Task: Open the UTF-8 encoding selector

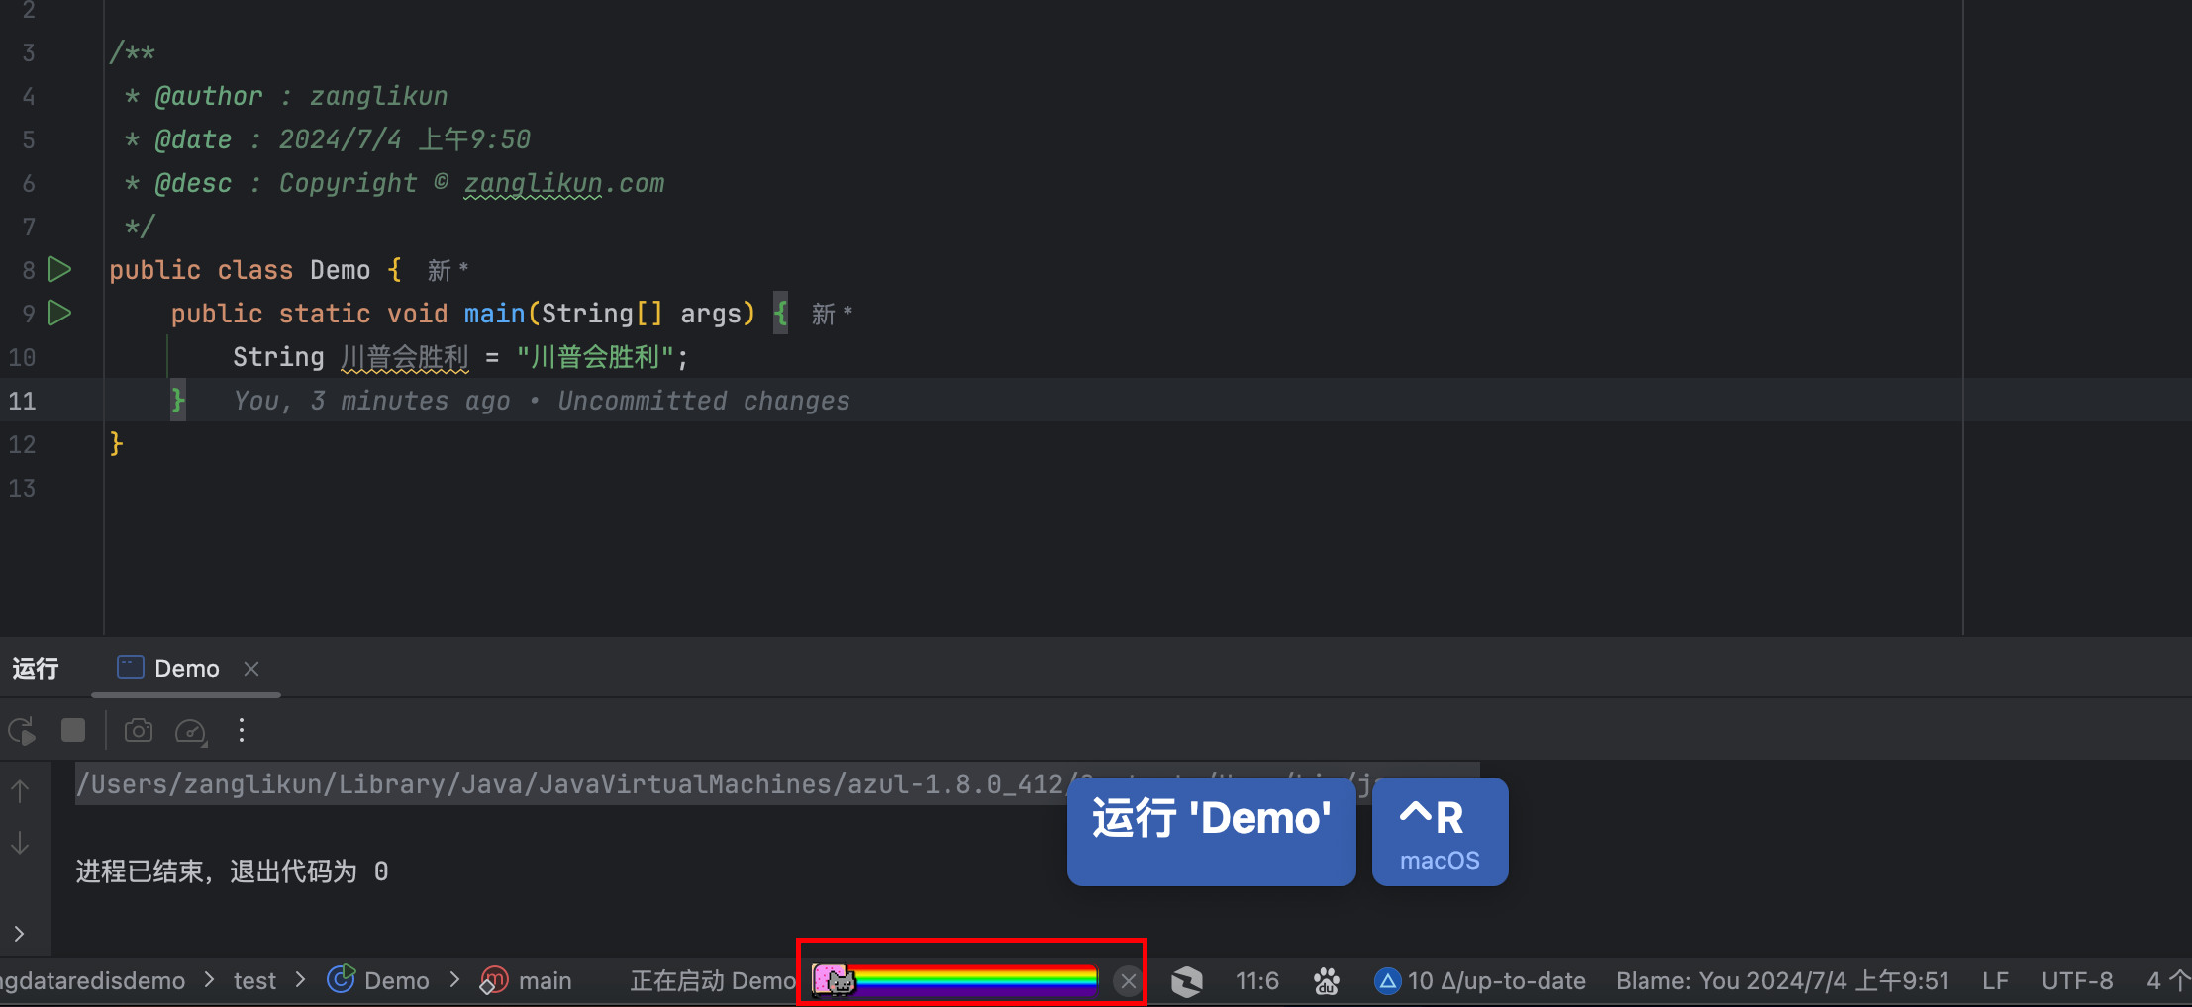Action: (2076, 981)
